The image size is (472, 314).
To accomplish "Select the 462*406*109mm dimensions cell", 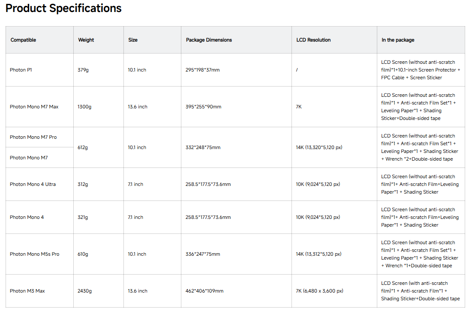I will pyautogui.click(x=204, y=291).
